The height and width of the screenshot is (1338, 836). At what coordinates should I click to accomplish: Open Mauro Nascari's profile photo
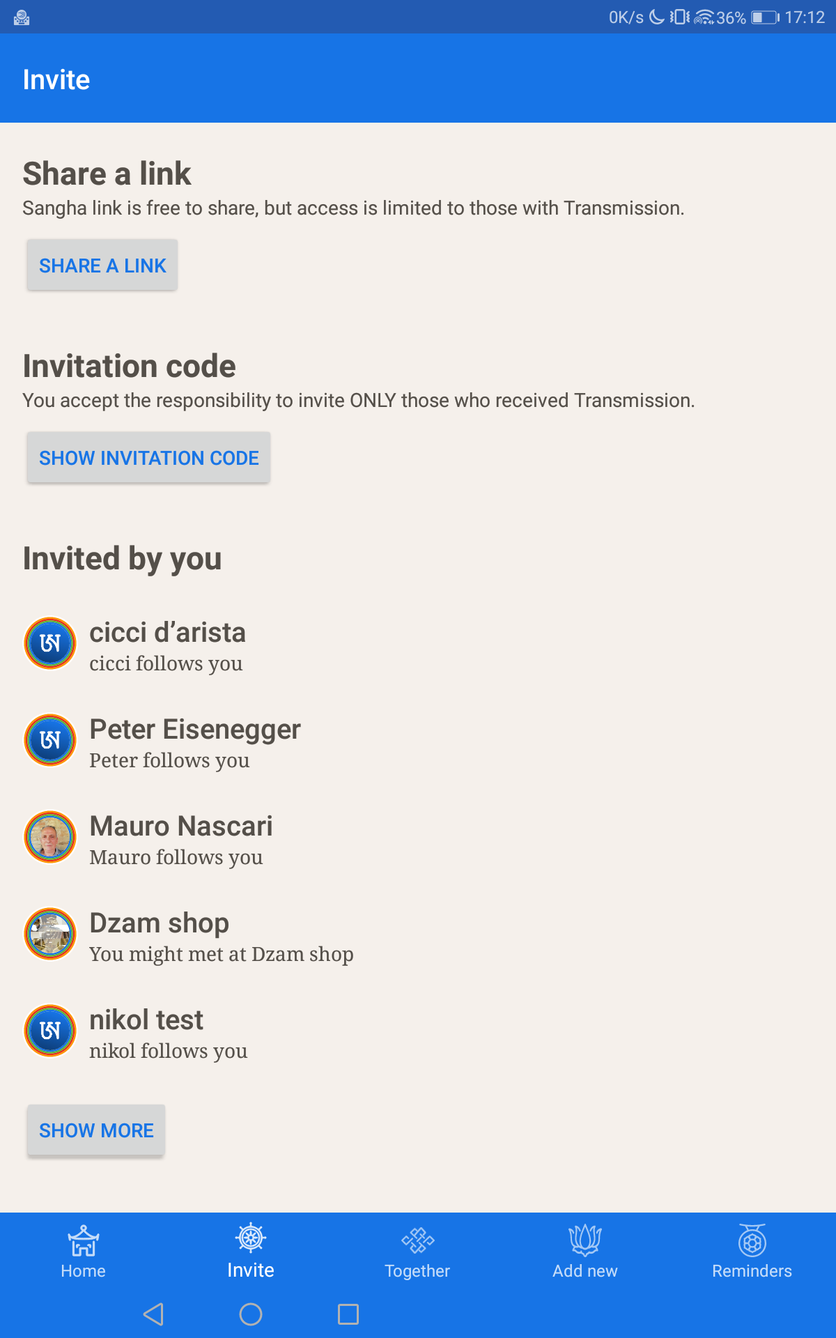[x=50, y=837]
